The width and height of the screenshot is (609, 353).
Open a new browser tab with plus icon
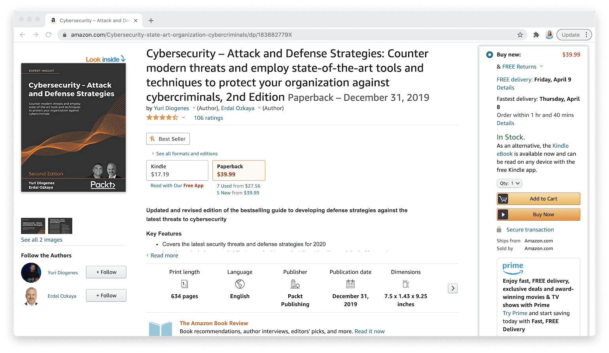(x=151, y=21)
